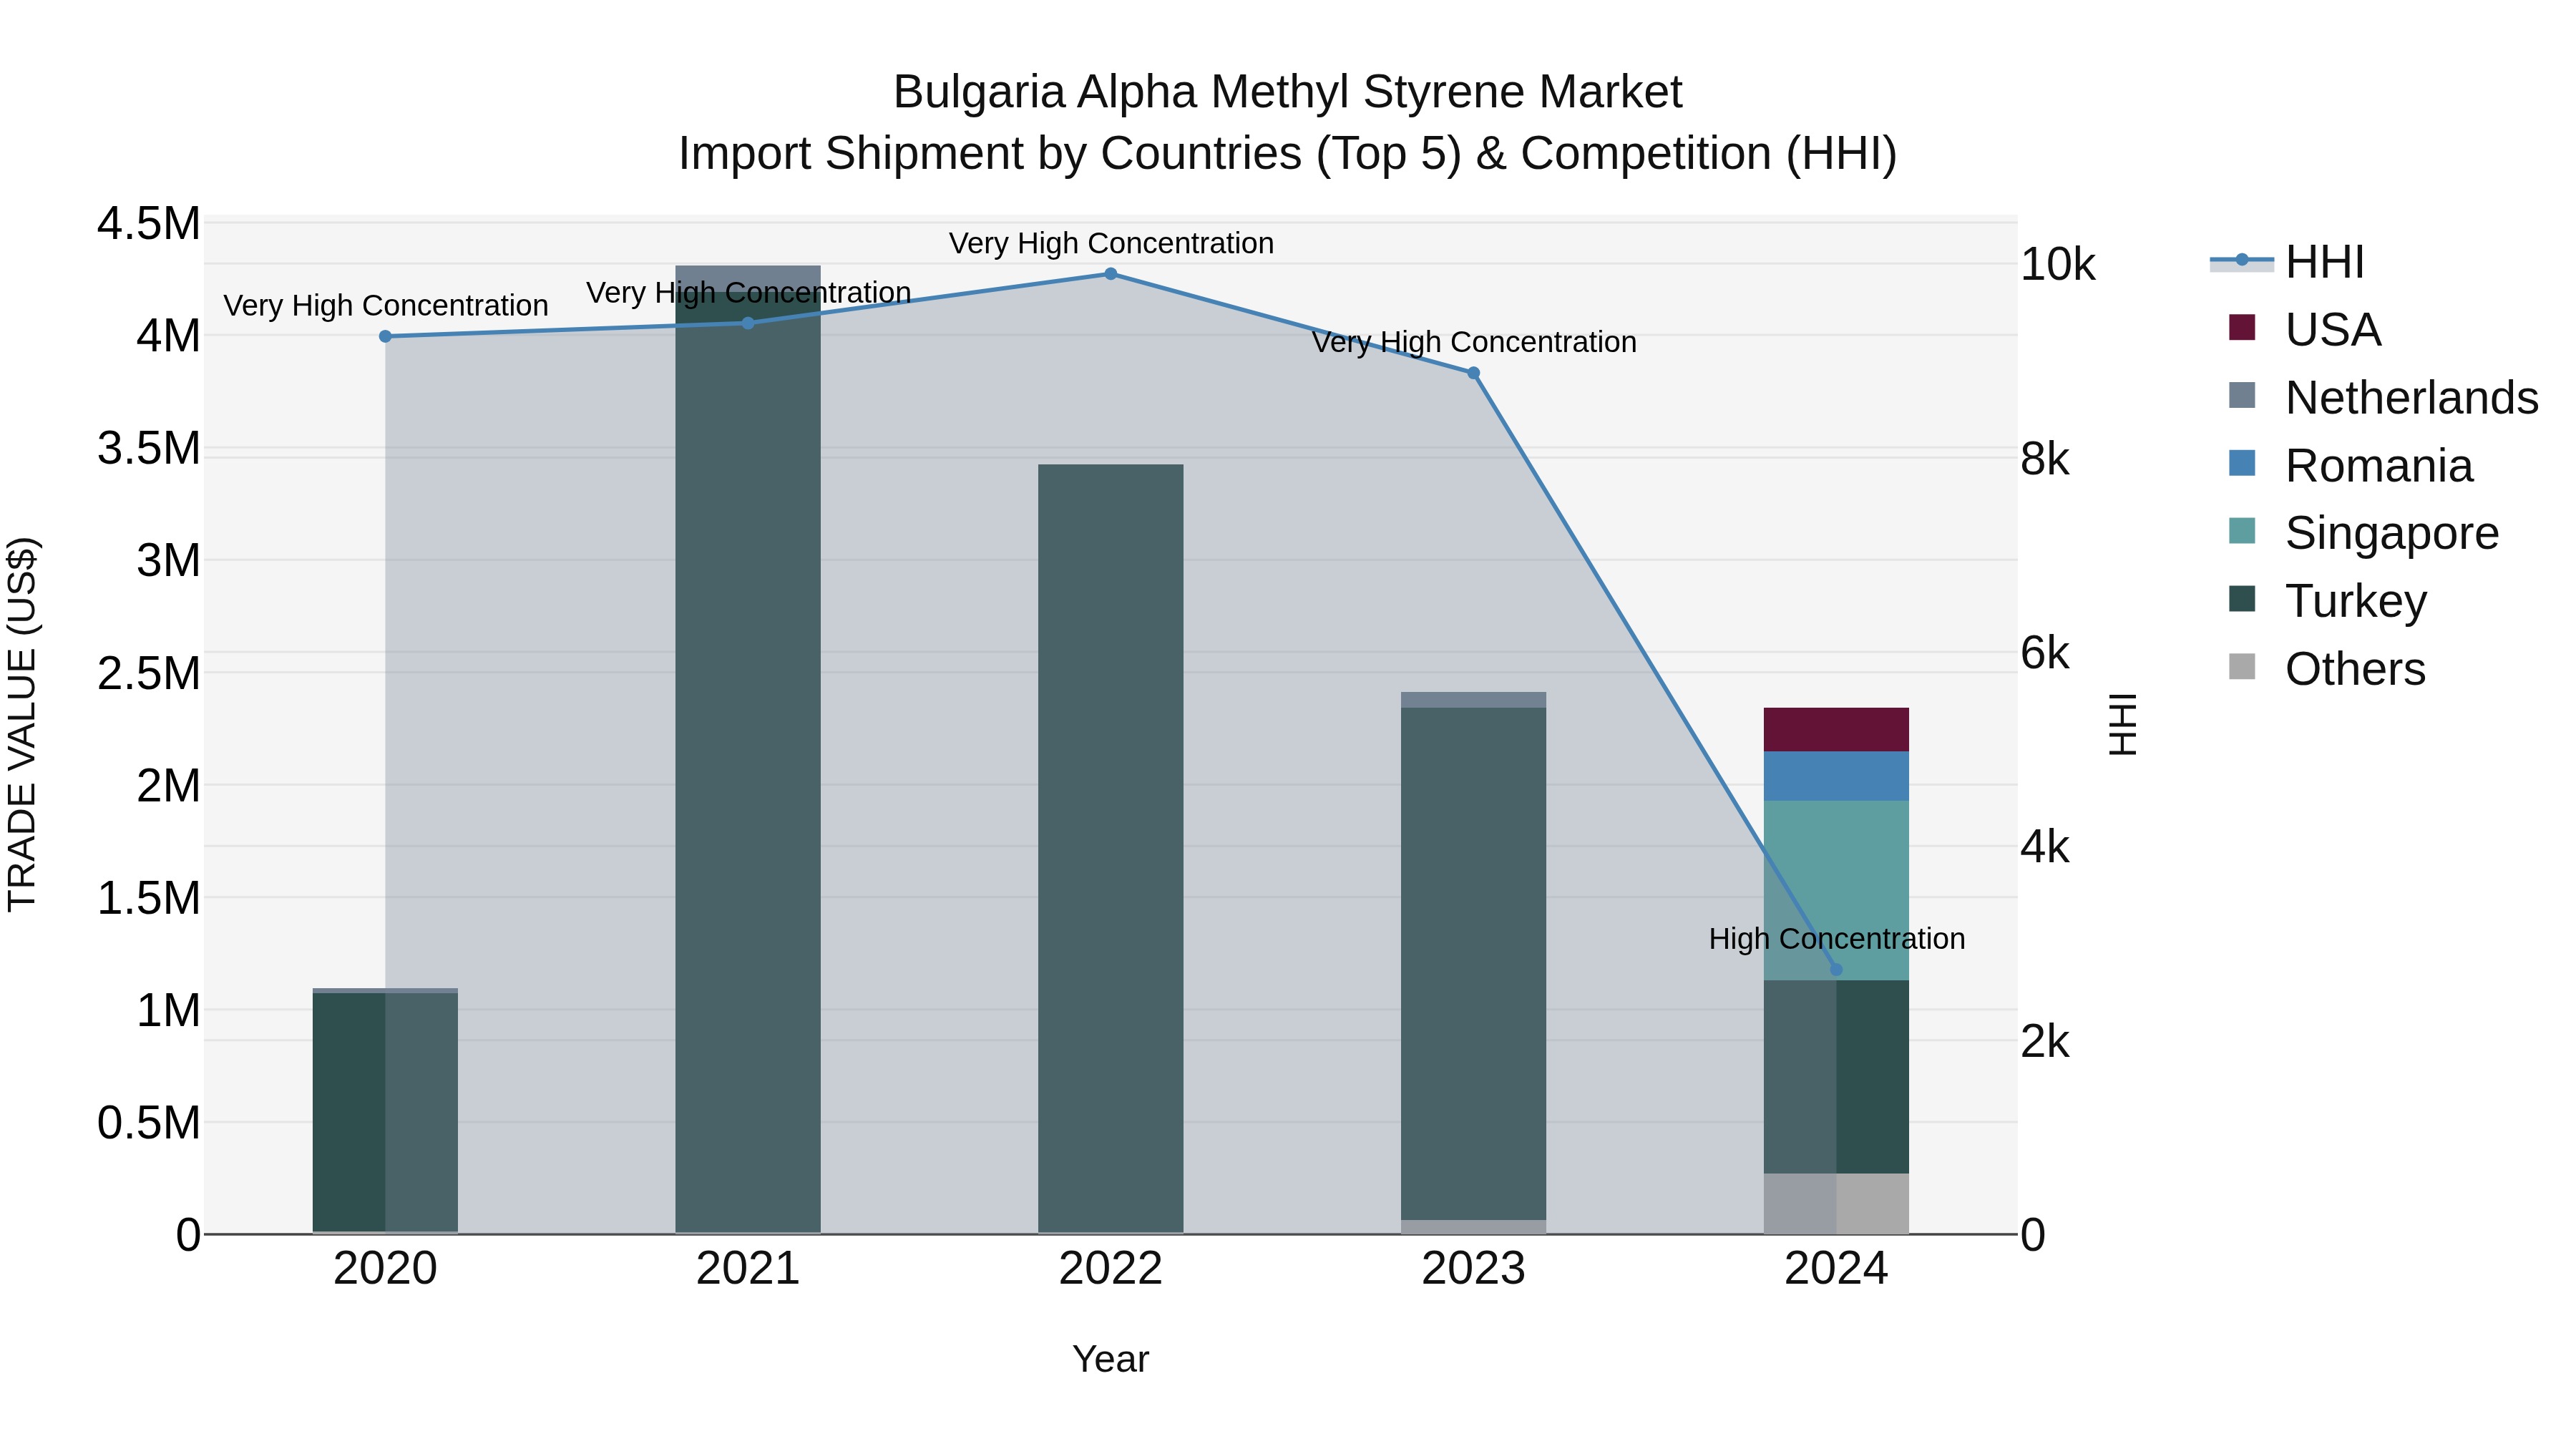
Task: Click the Import Shipment by Countries subtitle line
Action: [x=1288, y=154]
